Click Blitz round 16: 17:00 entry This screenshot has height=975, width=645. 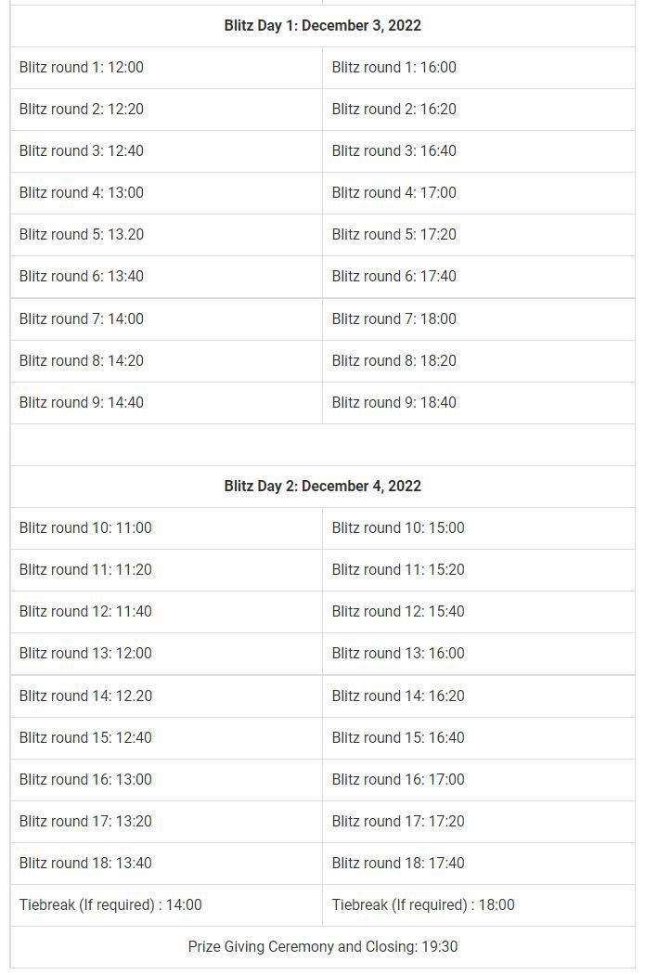click(398, 780)
